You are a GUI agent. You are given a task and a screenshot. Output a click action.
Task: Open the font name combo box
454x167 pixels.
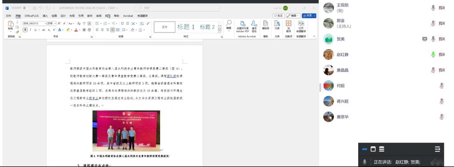(x=35, y=23)
